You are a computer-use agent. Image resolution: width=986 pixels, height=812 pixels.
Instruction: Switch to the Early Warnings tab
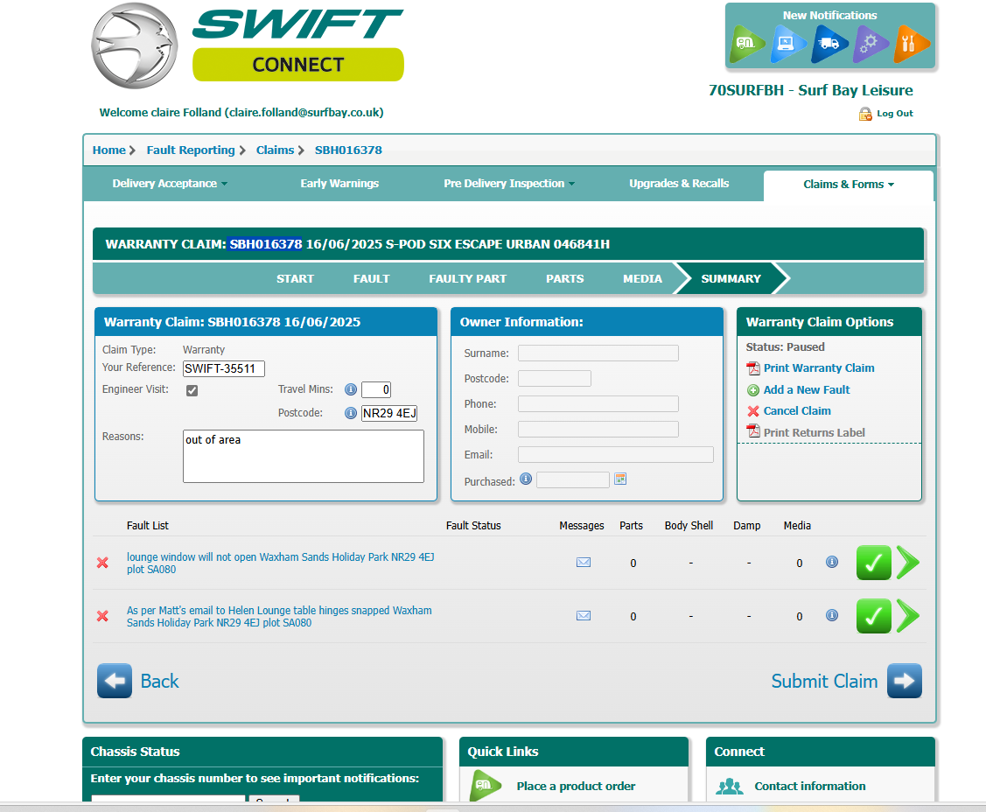pyautogui.click(x=339, y=184)
